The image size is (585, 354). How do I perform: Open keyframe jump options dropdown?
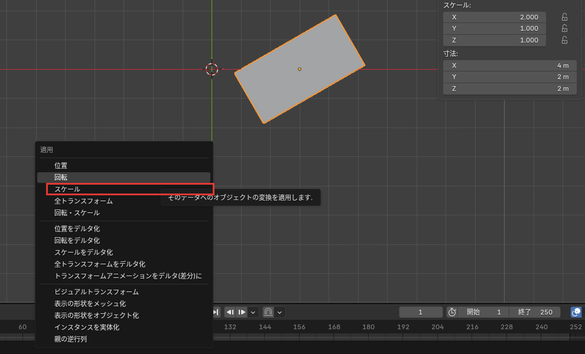(x=253, y=312)
